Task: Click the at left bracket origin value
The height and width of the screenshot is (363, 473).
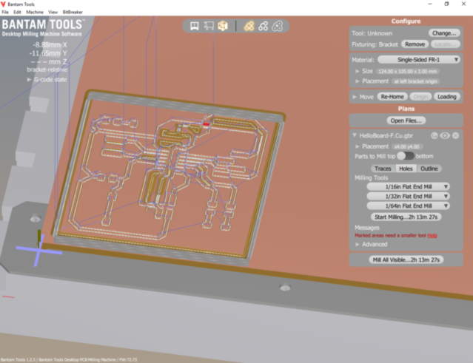Action: point(415,81)
